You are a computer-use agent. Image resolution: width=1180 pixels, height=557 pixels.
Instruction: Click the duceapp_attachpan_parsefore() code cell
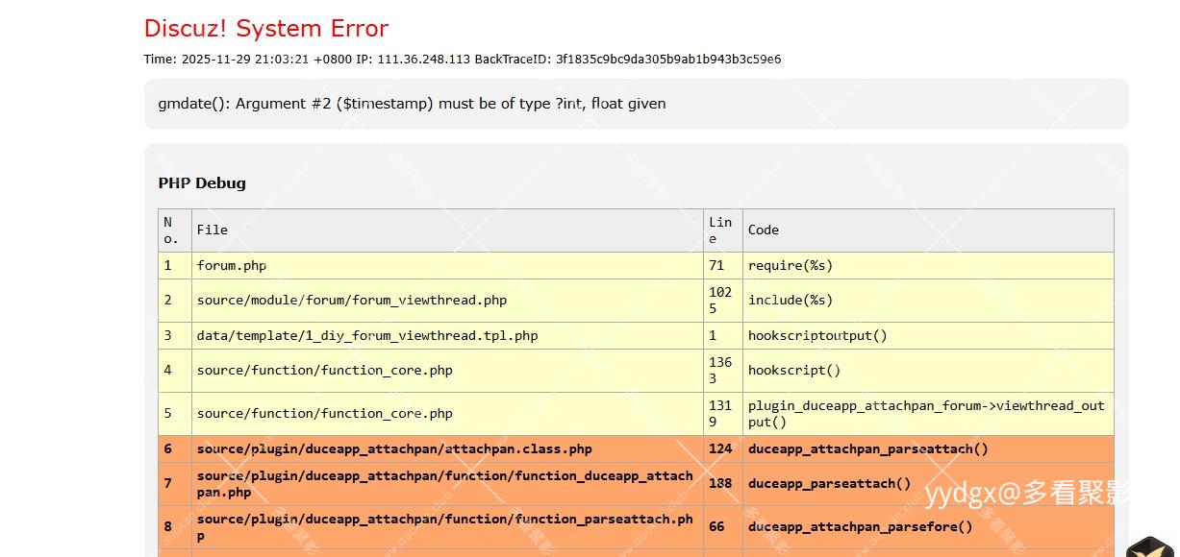tap(860, 527)
